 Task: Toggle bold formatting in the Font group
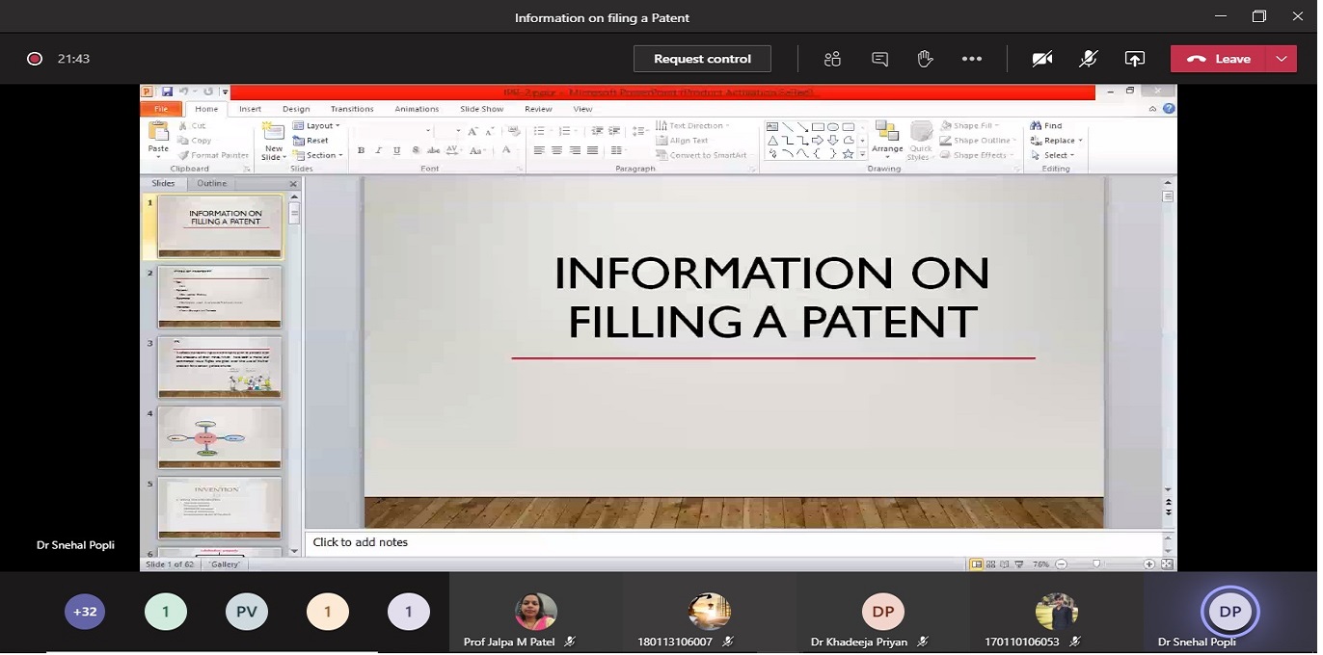coord(362,151)
